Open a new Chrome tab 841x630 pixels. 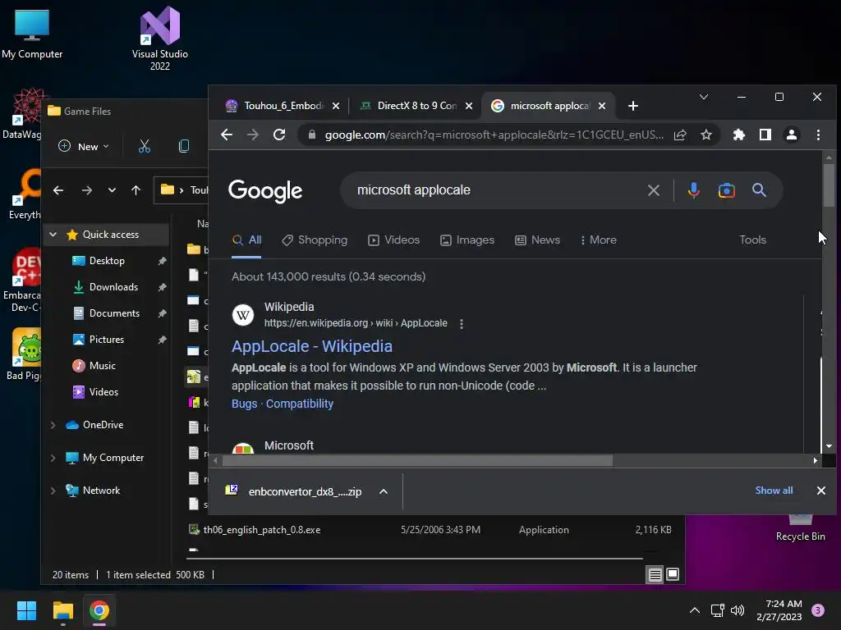click(x=633, y=106)
